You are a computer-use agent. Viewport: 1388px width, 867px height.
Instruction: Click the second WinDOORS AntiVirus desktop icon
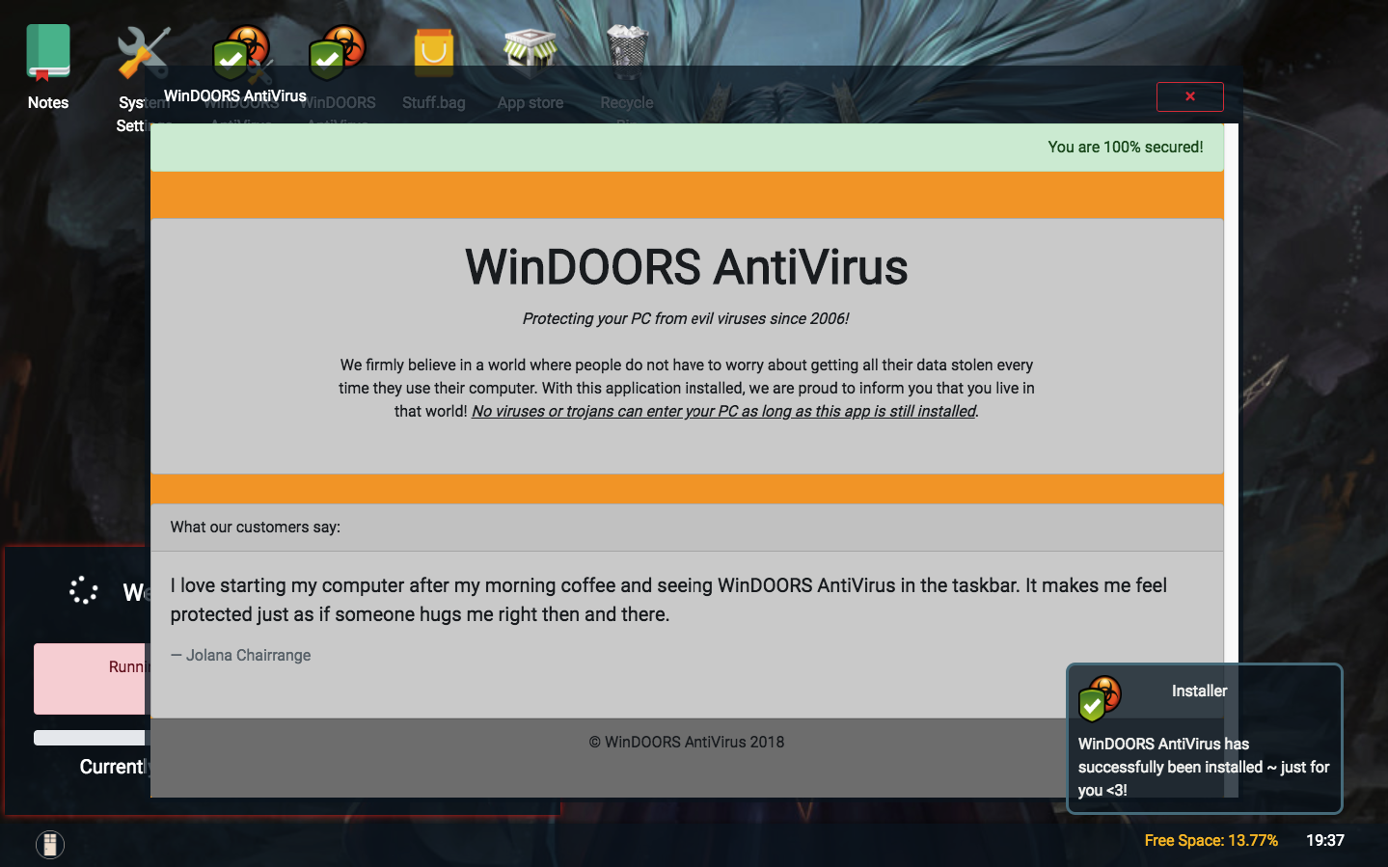pyautogui.click(x=337, y=54)
